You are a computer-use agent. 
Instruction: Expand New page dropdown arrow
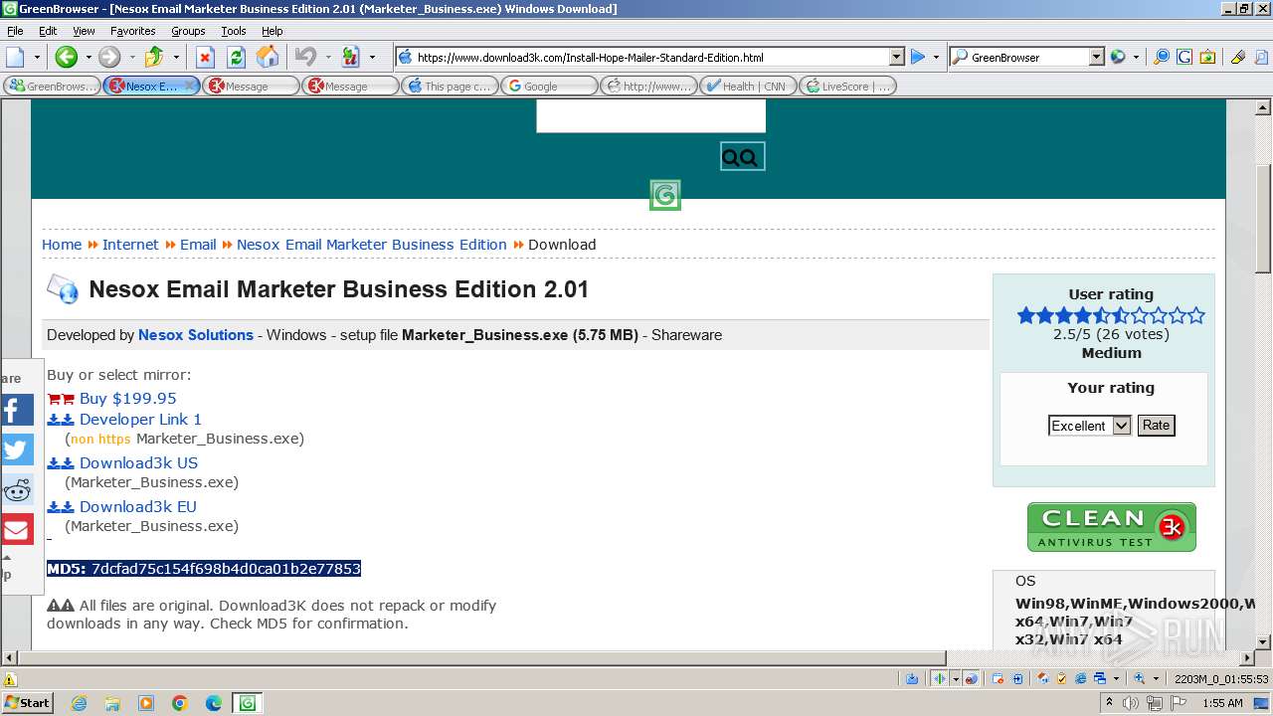37,57
